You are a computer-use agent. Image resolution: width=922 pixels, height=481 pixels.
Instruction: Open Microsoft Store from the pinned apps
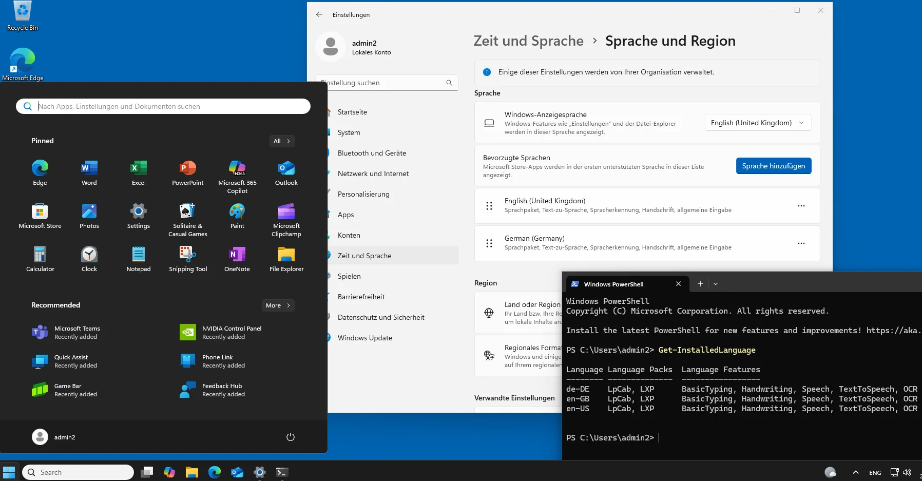[x=40, y=216]
